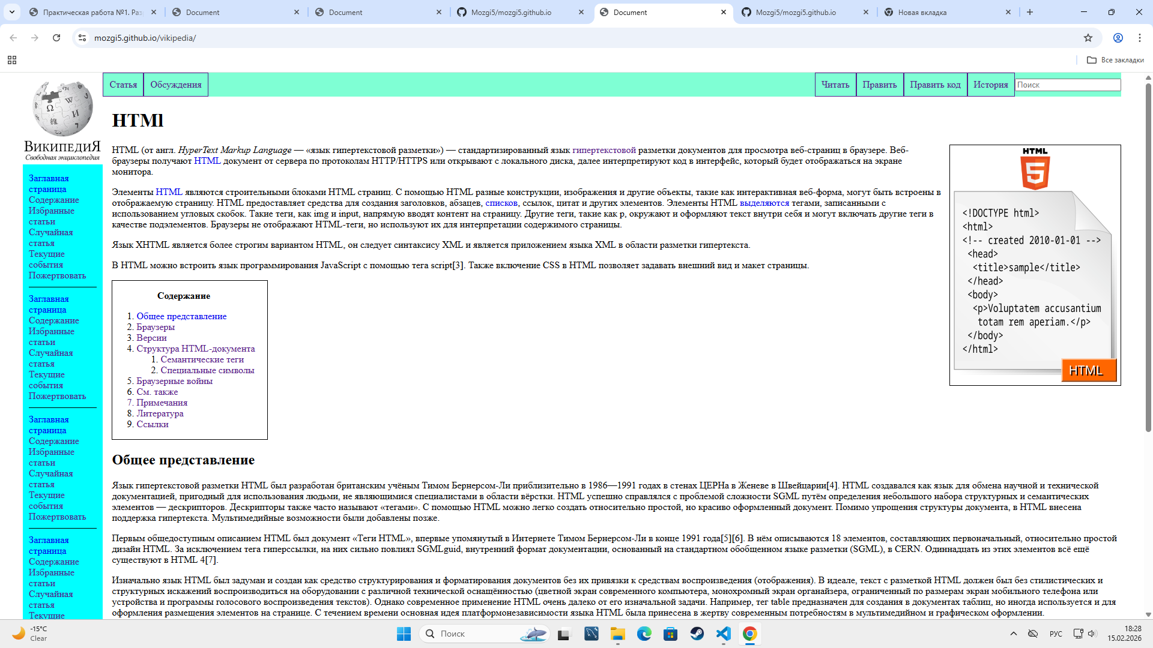Open Visual Studio Code from the taskbar
The width and height of the screenshot is (1153, 648).
(723, 634)
